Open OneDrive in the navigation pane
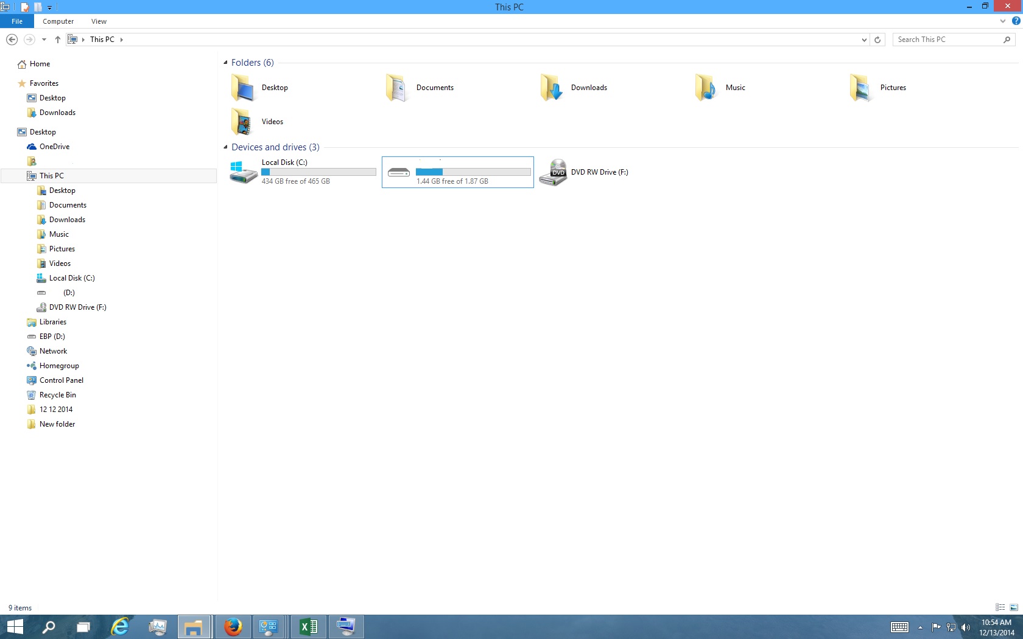Screen dimensions: 1023x639 (x=54, y=147)
